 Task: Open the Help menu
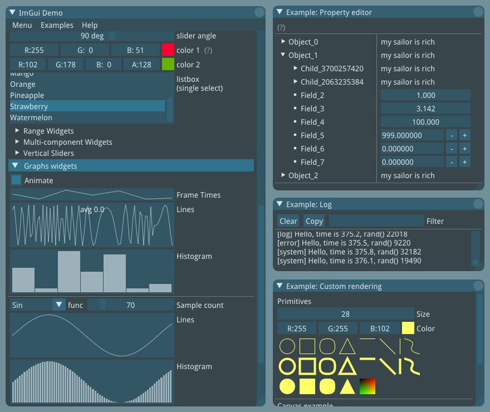(90, 25)
